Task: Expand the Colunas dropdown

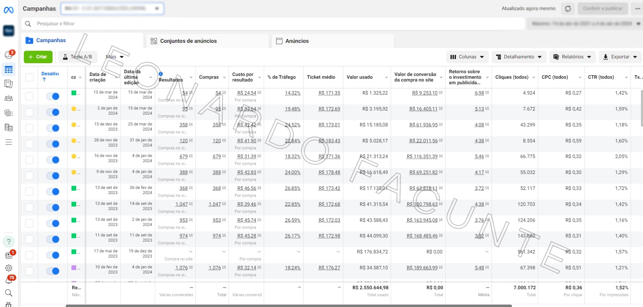Action: click(467, 57)
